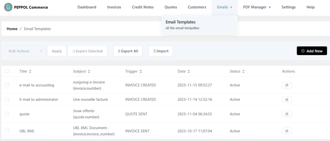
Task: Click the 'INVOICE SENT' trigger cell
Action: click(137, 131)
